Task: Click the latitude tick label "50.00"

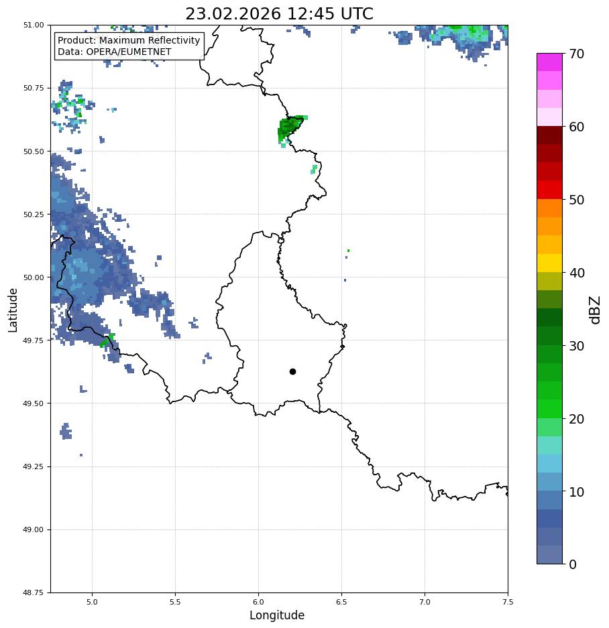Action: (34, 277)
